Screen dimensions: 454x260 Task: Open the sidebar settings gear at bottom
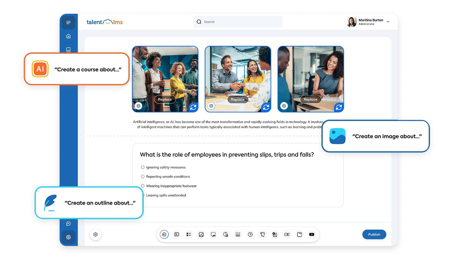(x=68, y=237)
